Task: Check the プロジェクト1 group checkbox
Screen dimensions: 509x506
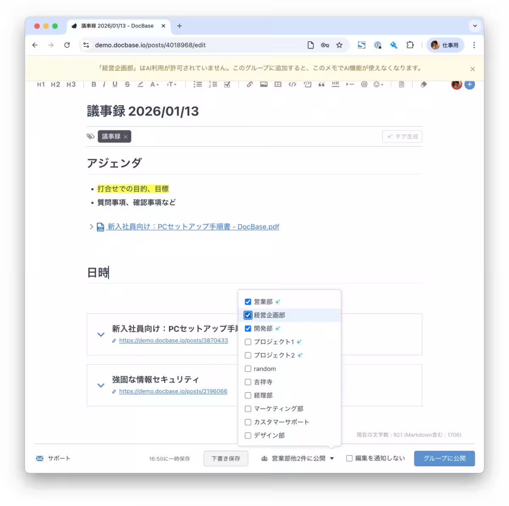Action: pos(248,342)
